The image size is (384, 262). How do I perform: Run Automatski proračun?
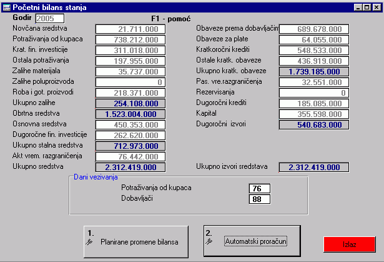coord(252,241)
